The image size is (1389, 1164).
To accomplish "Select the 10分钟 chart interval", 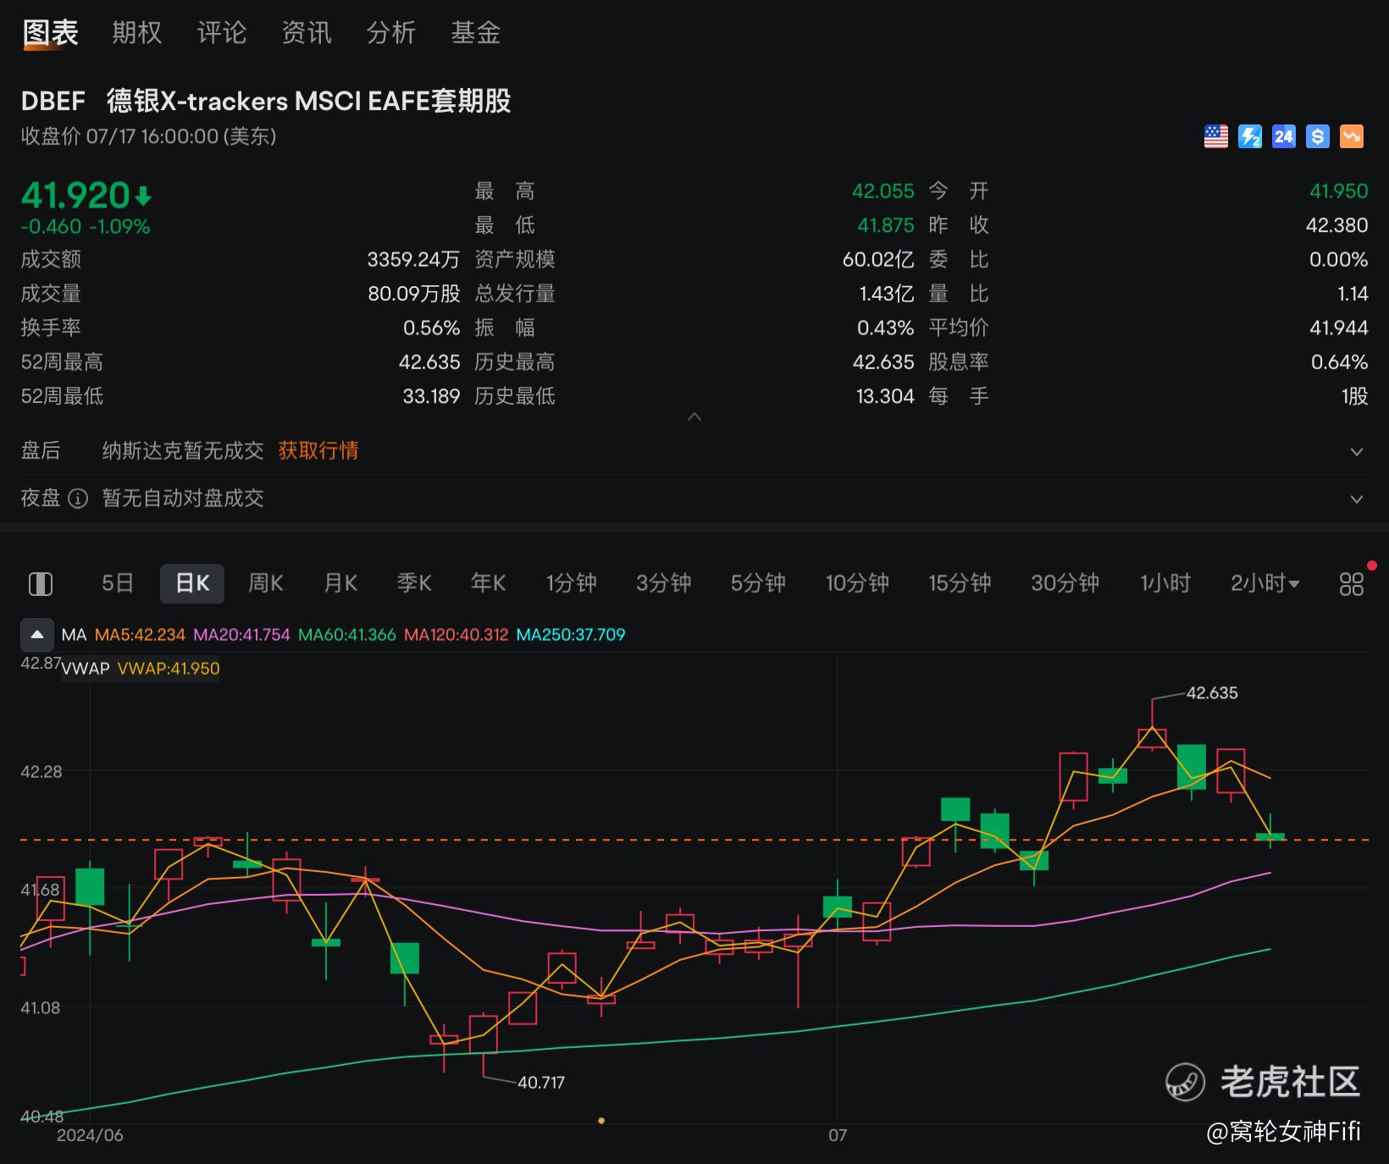I will tap(857, 583).
